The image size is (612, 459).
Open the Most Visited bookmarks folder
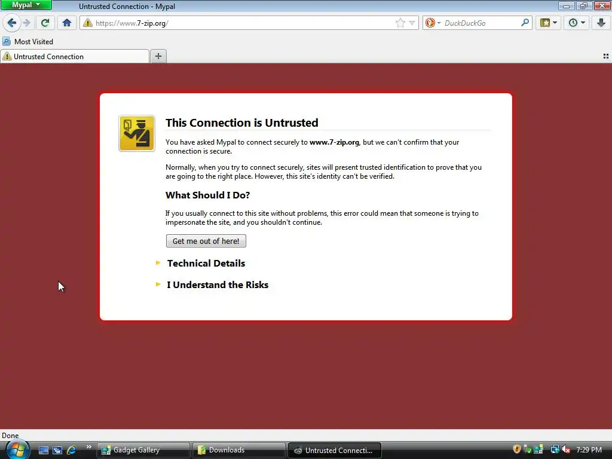coord(27,41)
